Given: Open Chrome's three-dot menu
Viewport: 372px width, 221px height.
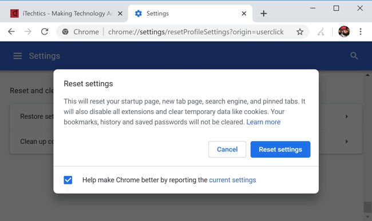Looking at the screenshot, I should point(361,31).
